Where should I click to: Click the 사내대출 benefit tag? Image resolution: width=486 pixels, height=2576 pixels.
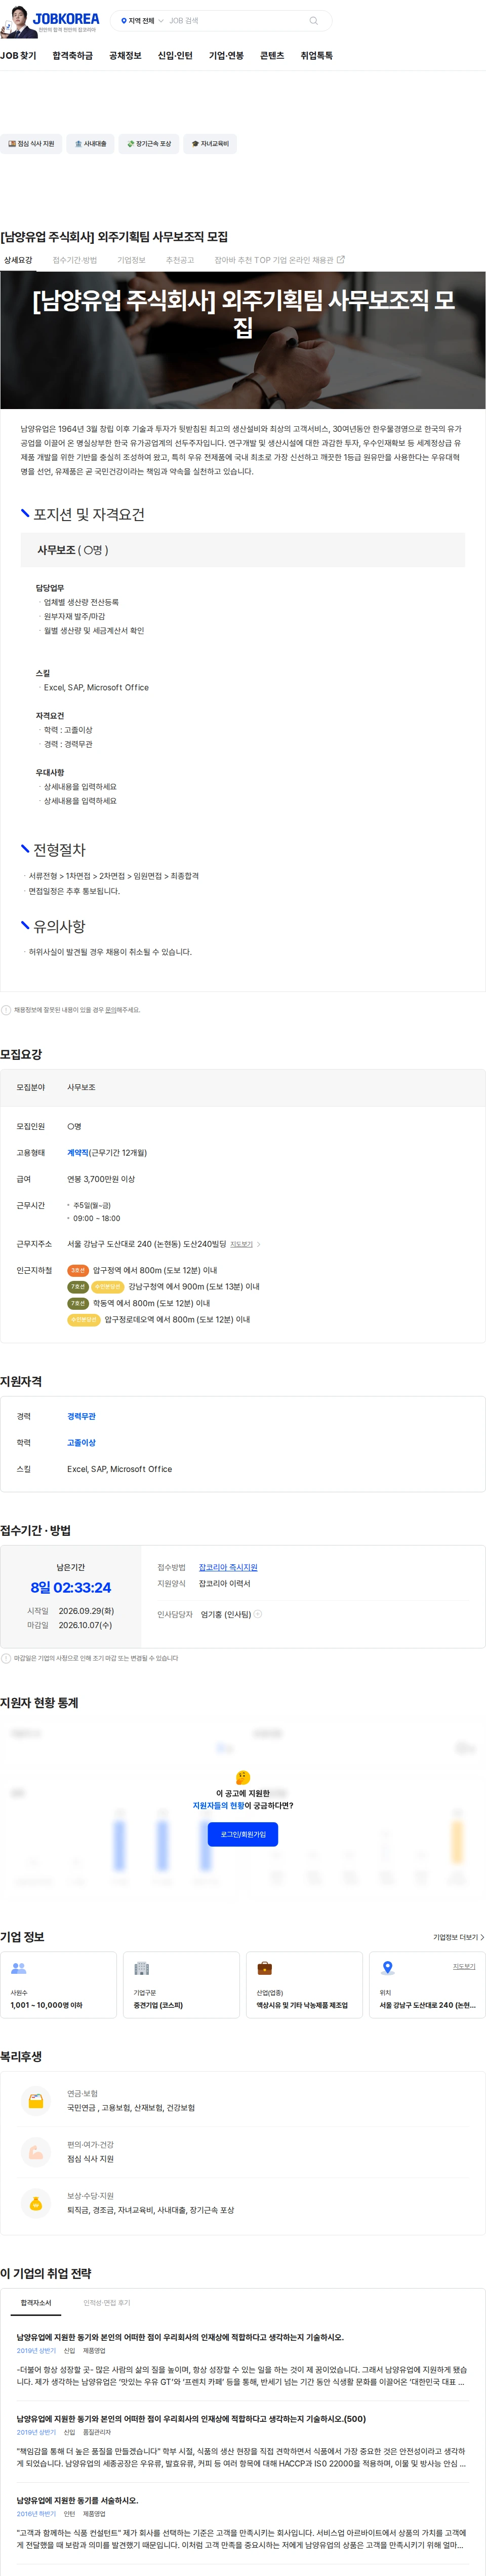[x=91, y=144]
